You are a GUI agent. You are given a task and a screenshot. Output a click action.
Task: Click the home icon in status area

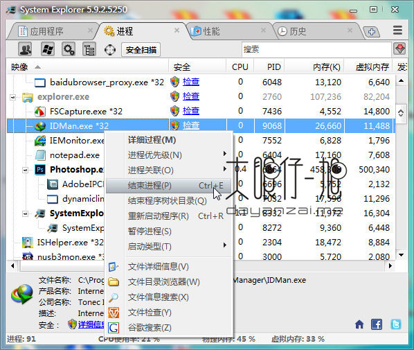coord(359,324)
